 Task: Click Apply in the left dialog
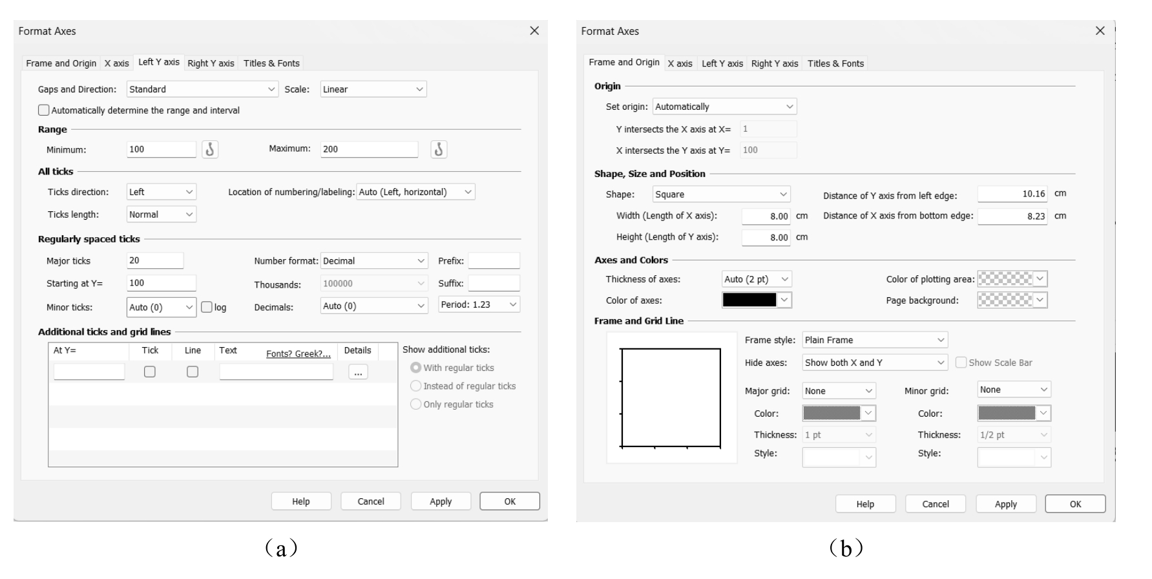click(x=441, y=501)
